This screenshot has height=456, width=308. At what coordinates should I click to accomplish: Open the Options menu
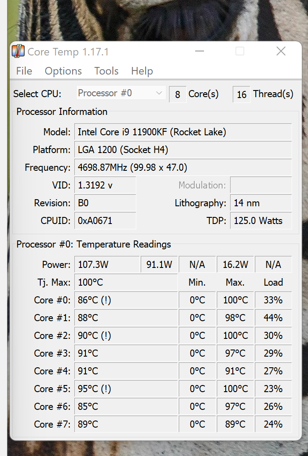tap(63, 71)
